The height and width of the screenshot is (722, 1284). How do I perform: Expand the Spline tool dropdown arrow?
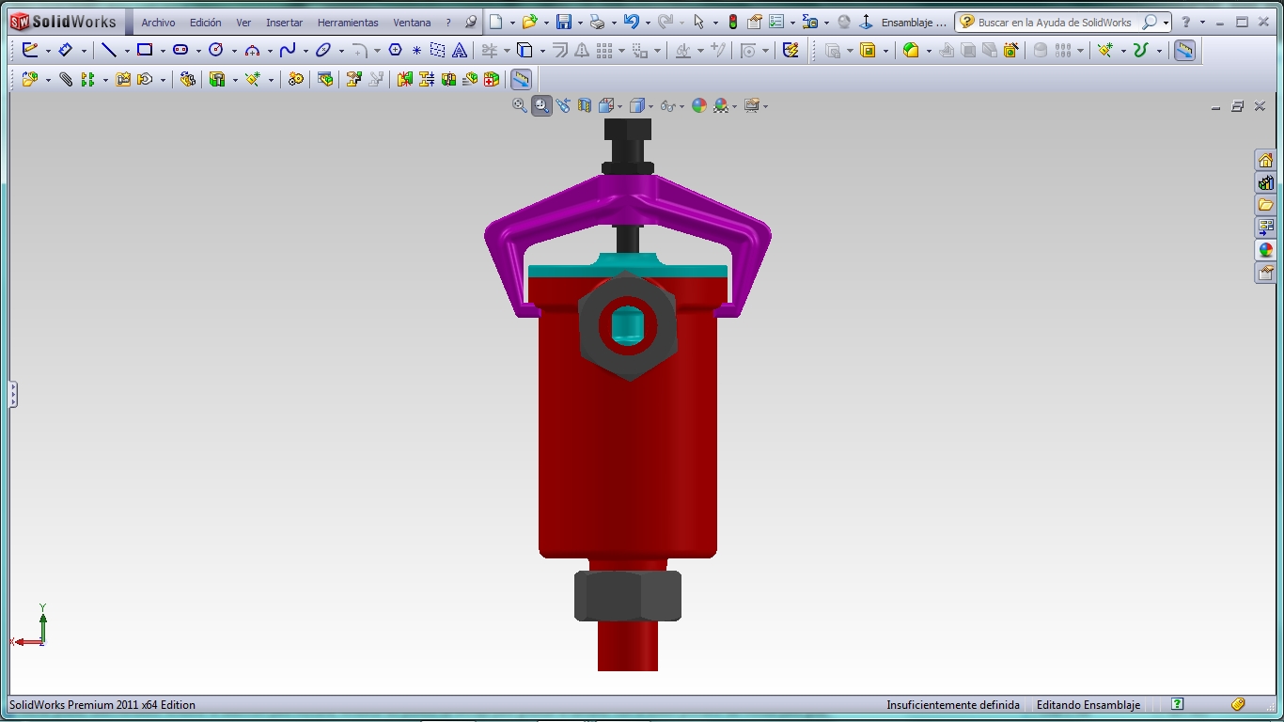click(305, 51)
